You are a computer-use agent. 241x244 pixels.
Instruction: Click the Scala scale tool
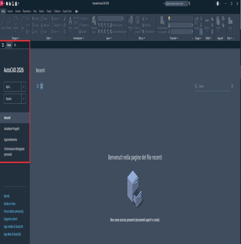point(44,32)
